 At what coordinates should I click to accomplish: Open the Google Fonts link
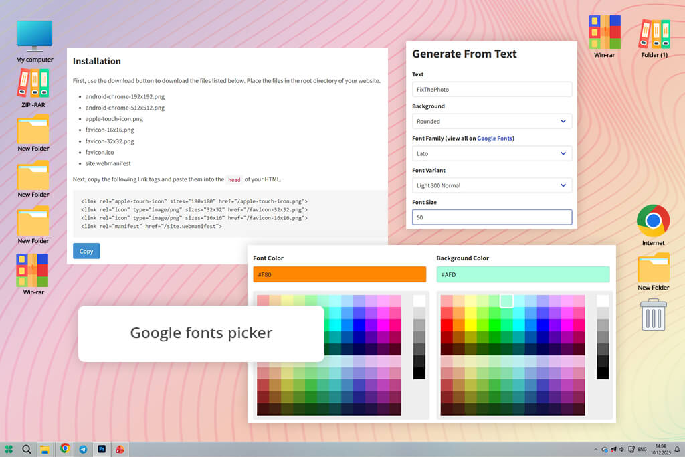[x=494, y=139]
